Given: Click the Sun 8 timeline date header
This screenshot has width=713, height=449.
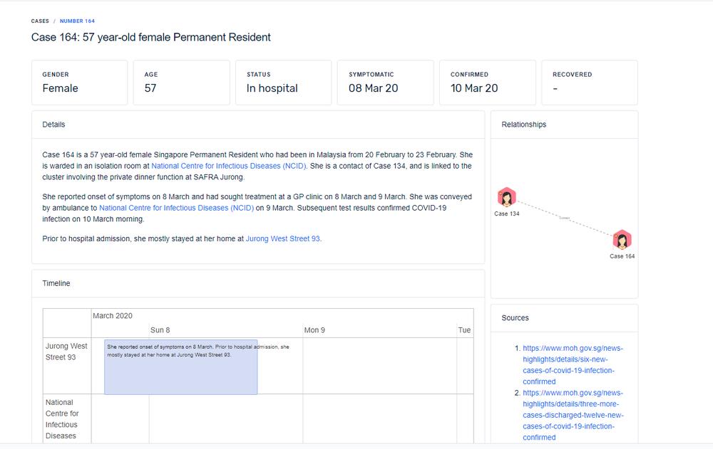Looking at the screenshot, I should click(x=160, y=330).
